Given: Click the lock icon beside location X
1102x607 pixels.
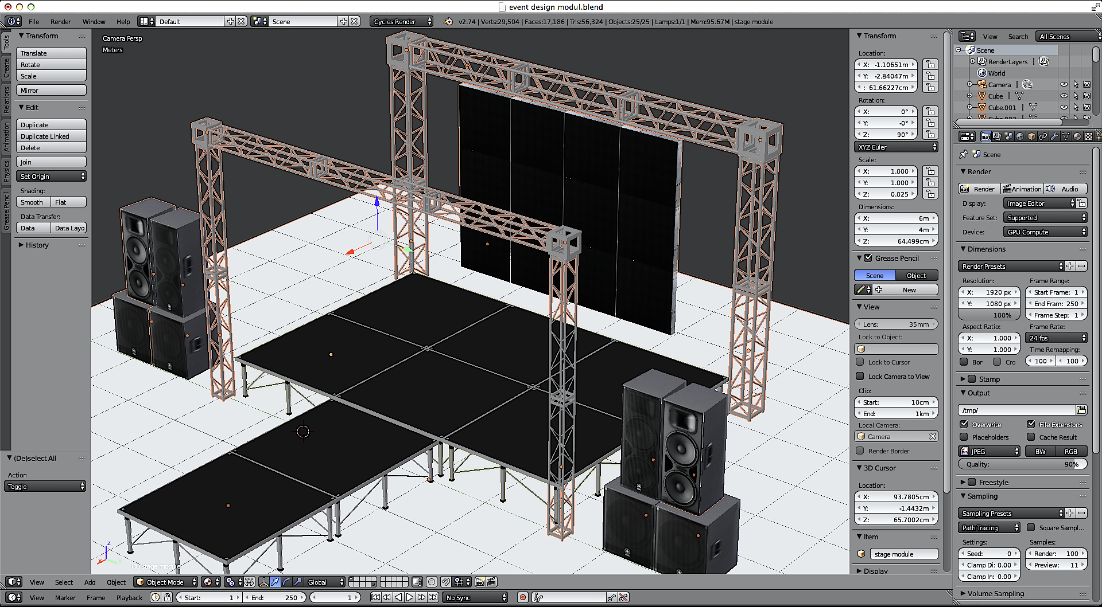Looking at the screenshot, I should click(x=930, y=64).
